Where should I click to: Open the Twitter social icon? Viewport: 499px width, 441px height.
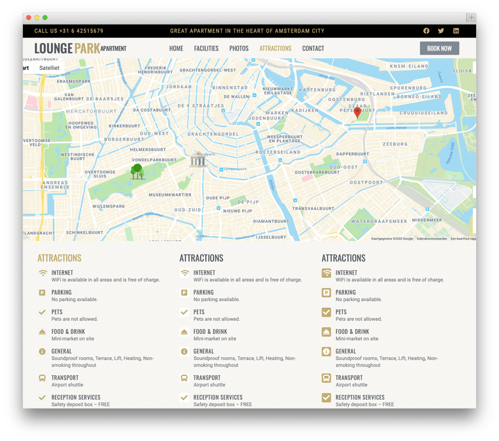(x=441, y=31)
